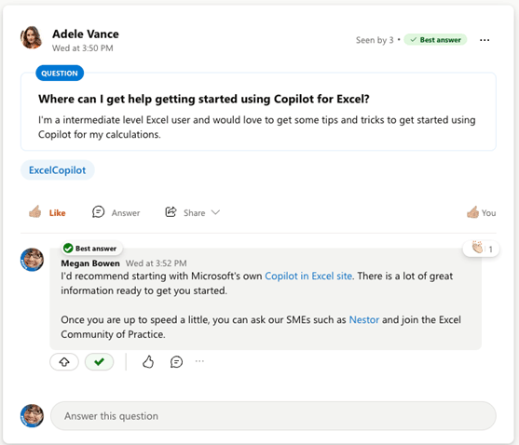519x445 pixels.
Task: Click the Share arrow icon
Action: pyautogui.click(x=171, y=212)
